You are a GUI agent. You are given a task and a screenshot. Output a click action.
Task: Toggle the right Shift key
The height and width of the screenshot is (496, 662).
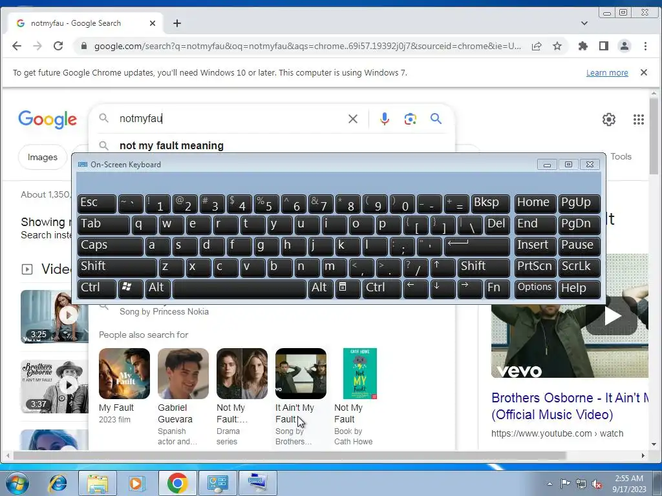coord(484,267)
